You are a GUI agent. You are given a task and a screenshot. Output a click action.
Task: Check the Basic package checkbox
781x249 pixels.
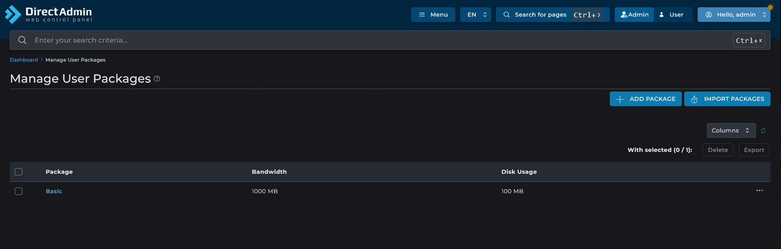click(x=18, y=191)
